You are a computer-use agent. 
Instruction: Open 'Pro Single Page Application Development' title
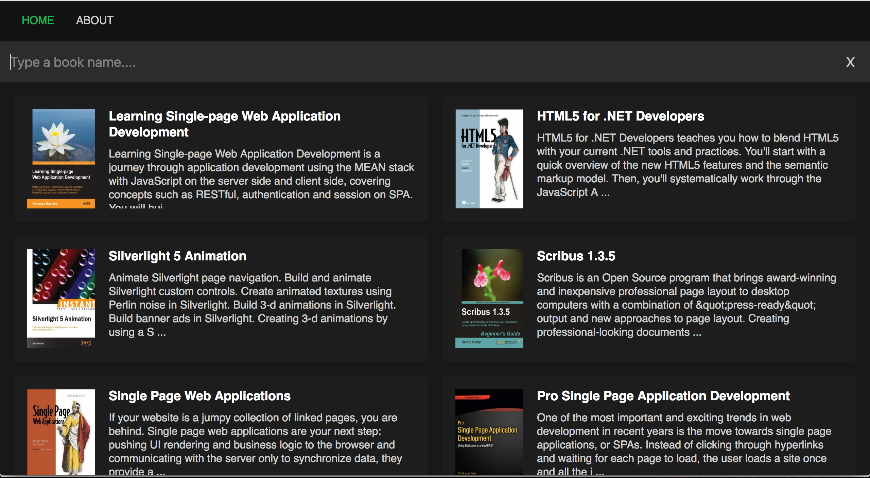point(663,396)
